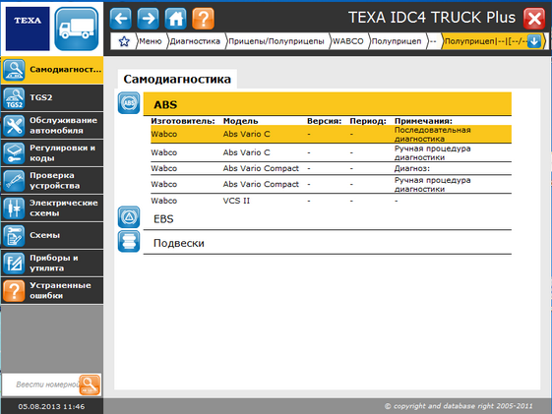552x414 pixels.
Task: Click the truck vehicle type icon
Action: [x=77, y=29]
